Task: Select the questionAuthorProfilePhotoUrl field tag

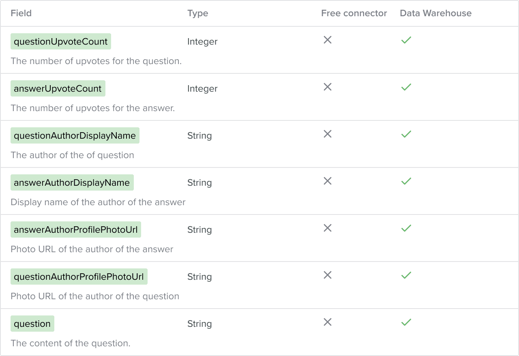Action: point(79,277)
